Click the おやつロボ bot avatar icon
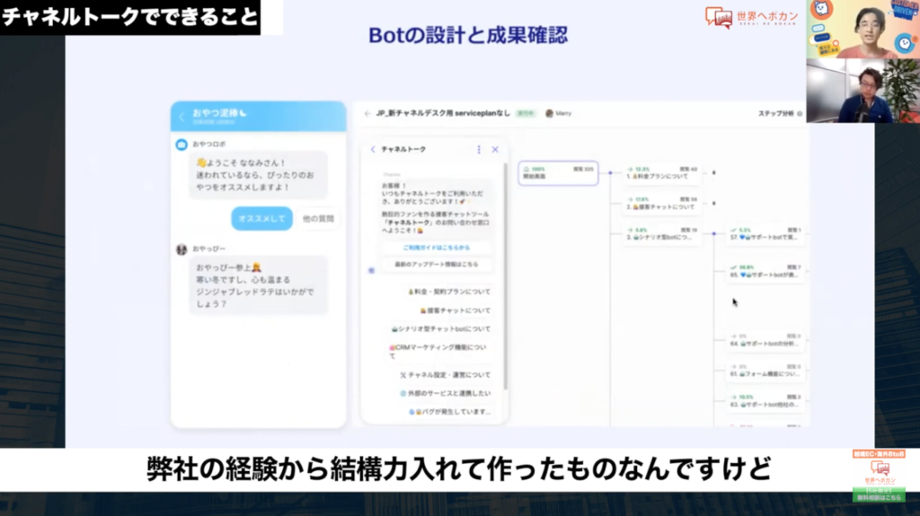 pyautogui.click(x=181, y=144)
